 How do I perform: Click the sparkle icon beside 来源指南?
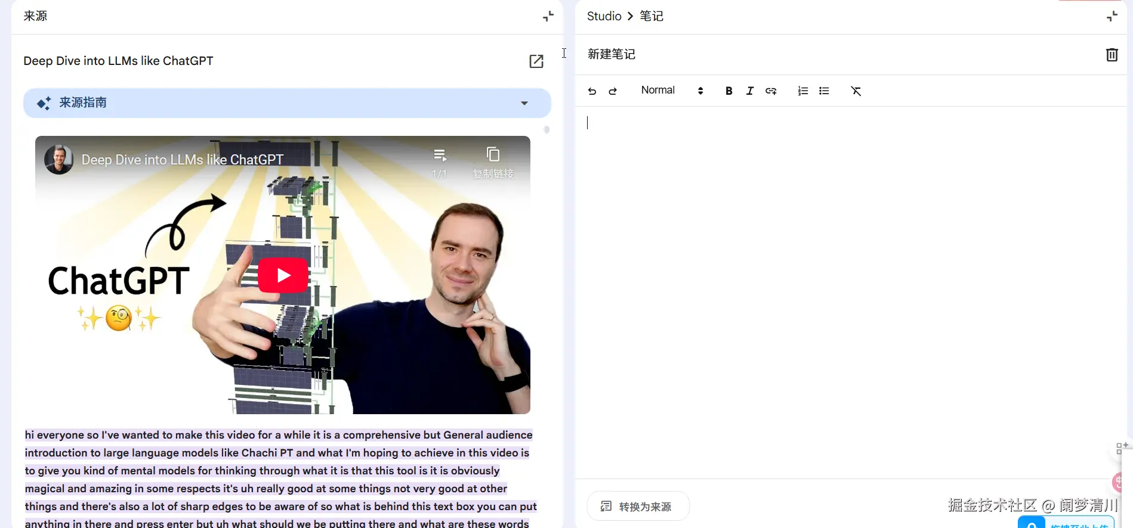coord(44,103)
